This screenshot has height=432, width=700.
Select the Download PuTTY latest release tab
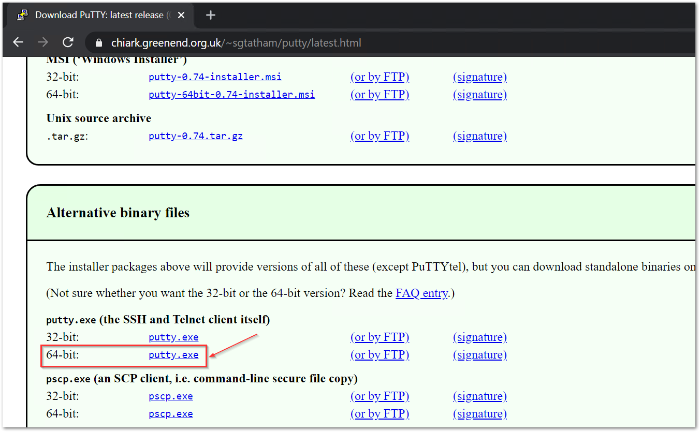click(x=98, y=15)
